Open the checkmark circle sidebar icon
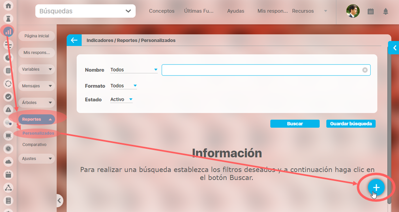 [x=8, y=97]
